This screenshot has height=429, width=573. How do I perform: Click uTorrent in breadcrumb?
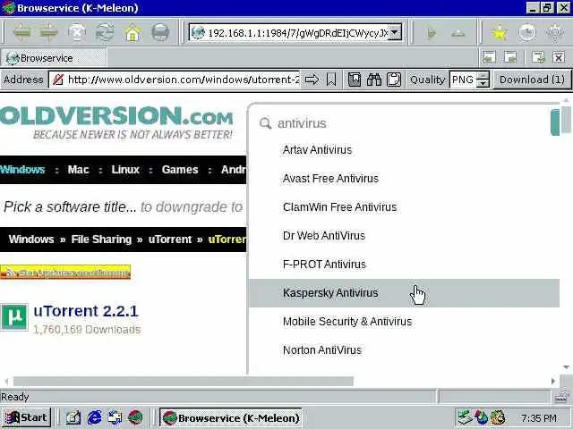(170, 240)
